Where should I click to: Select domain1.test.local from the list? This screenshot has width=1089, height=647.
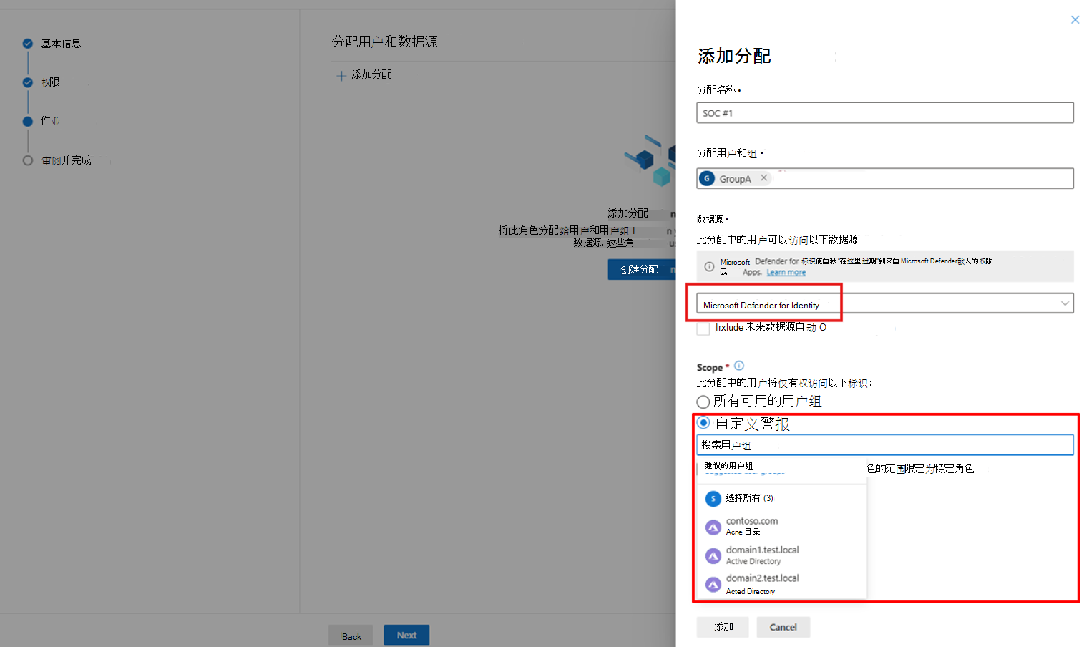pyautogui.click(x=781, y=555)
